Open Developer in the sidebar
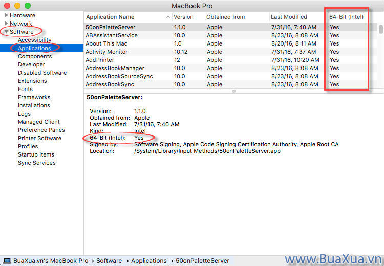This screenshot has width=384, height=266. (x=31, y=64)
